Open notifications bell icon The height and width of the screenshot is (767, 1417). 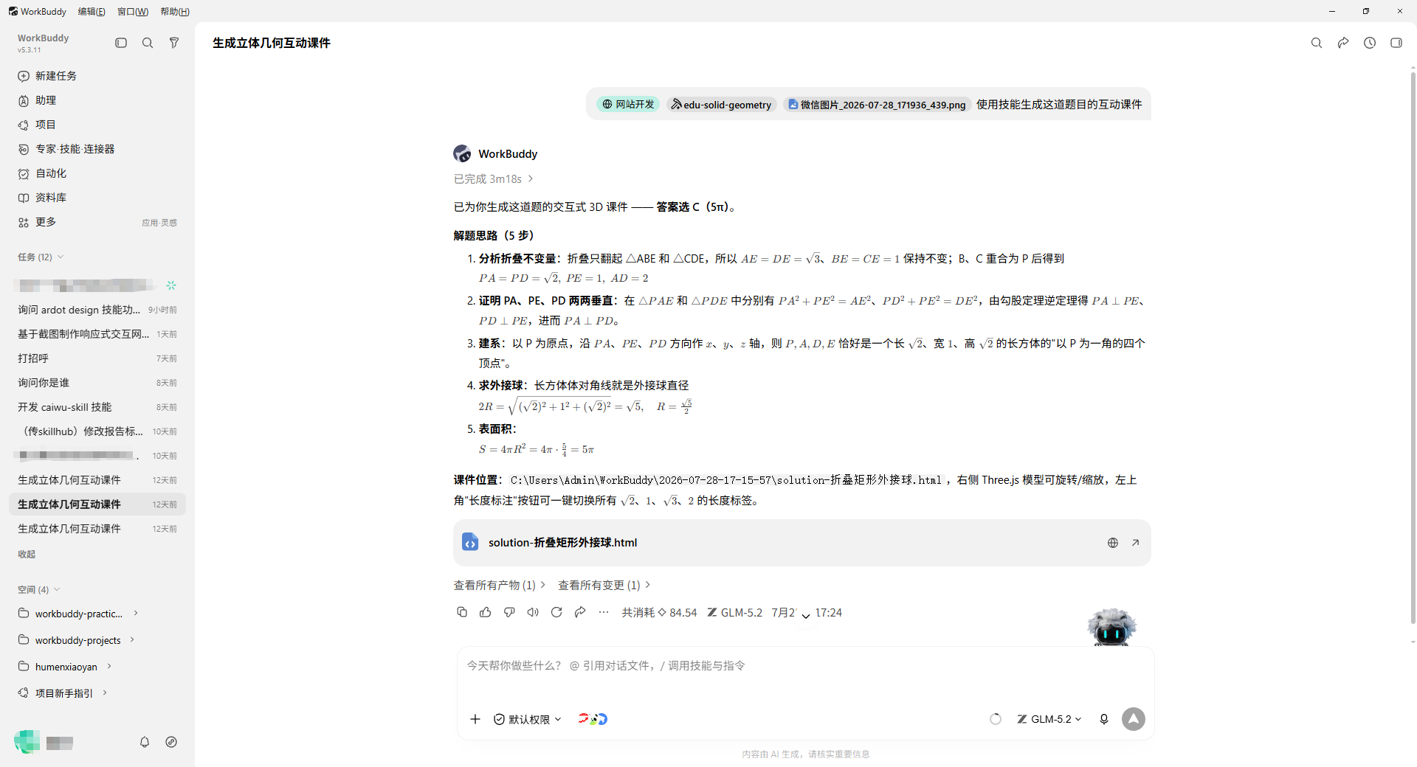(x=145, y=742)
